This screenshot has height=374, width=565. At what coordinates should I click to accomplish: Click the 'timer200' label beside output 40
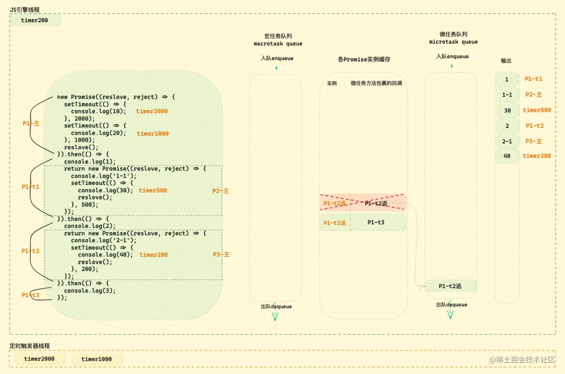537,156
